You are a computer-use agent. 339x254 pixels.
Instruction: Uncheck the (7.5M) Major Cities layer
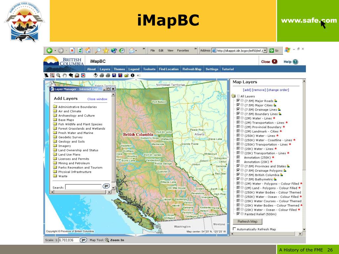click(x=238, y=105)
